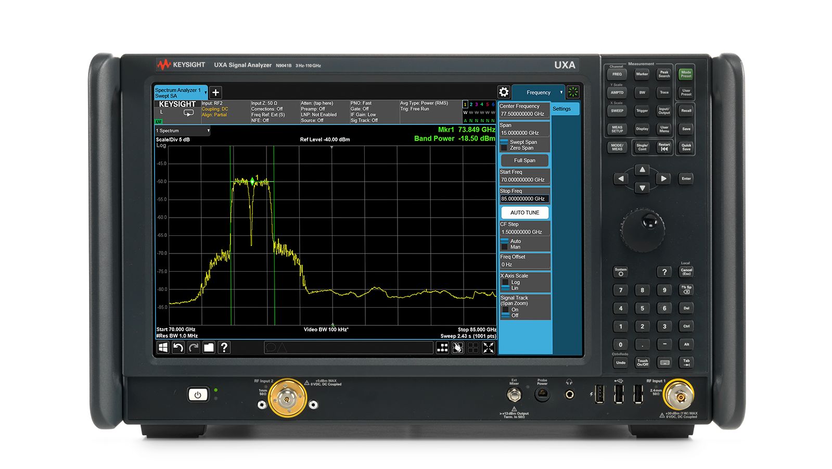Open the gear settings icon
The image size is (832, 469).
coord(504,92)
